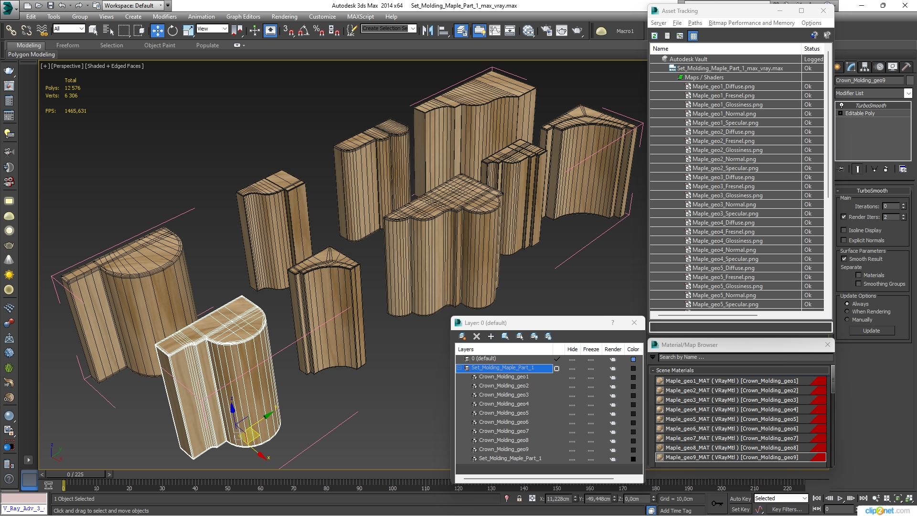Switch to the Object Paint ribbon tab
Image resolution: width=917 pixels, height=516 pixels.
(160, 45)
